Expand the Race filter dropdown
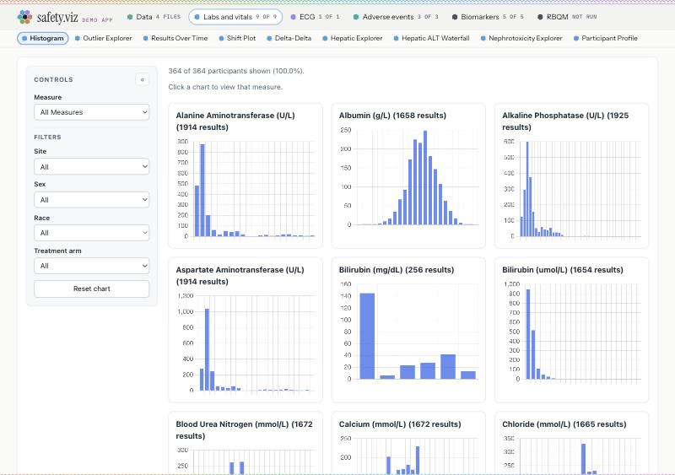 92,233
